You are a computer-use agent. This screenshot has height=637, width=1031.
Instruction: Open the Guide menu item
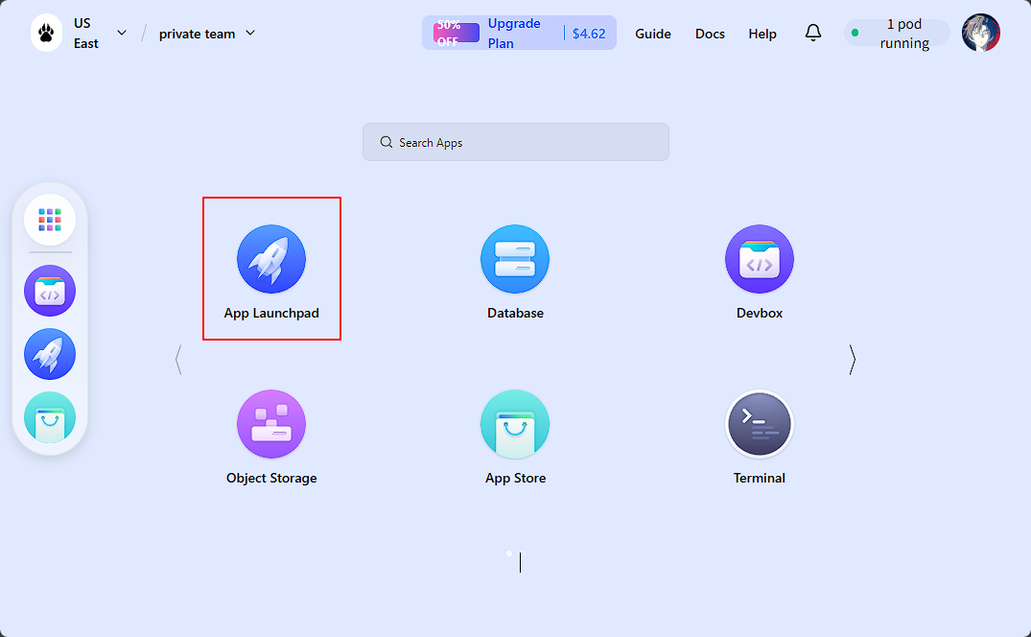(x=653, y=34)
